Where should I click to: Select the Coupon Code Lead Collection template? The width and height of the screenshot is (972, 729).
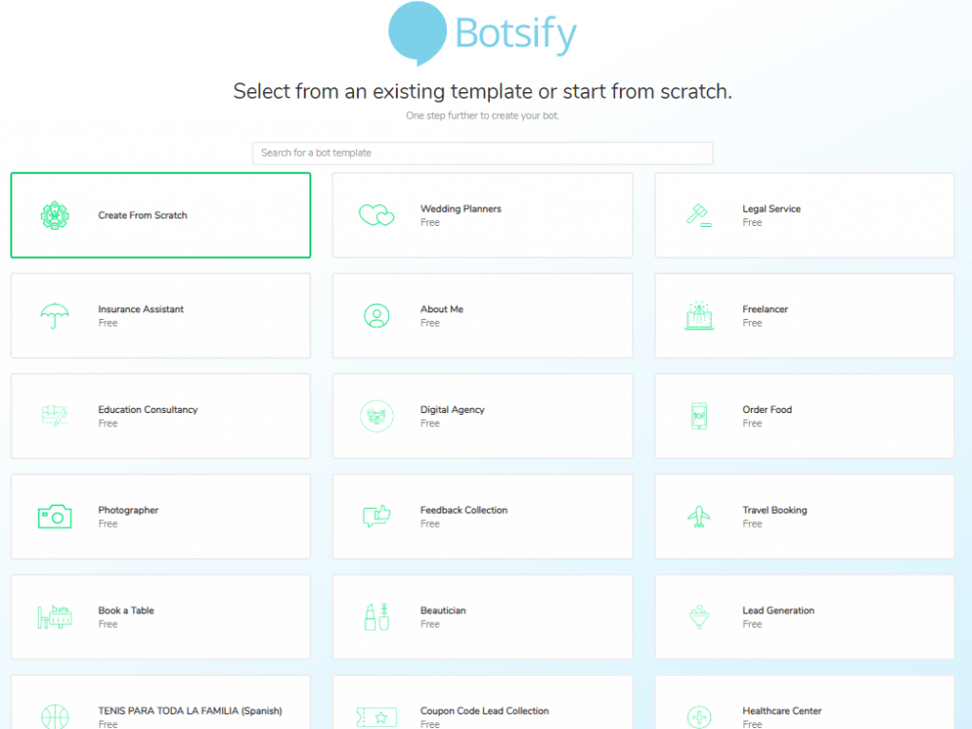pyautogui.click(x=482, y=702)
